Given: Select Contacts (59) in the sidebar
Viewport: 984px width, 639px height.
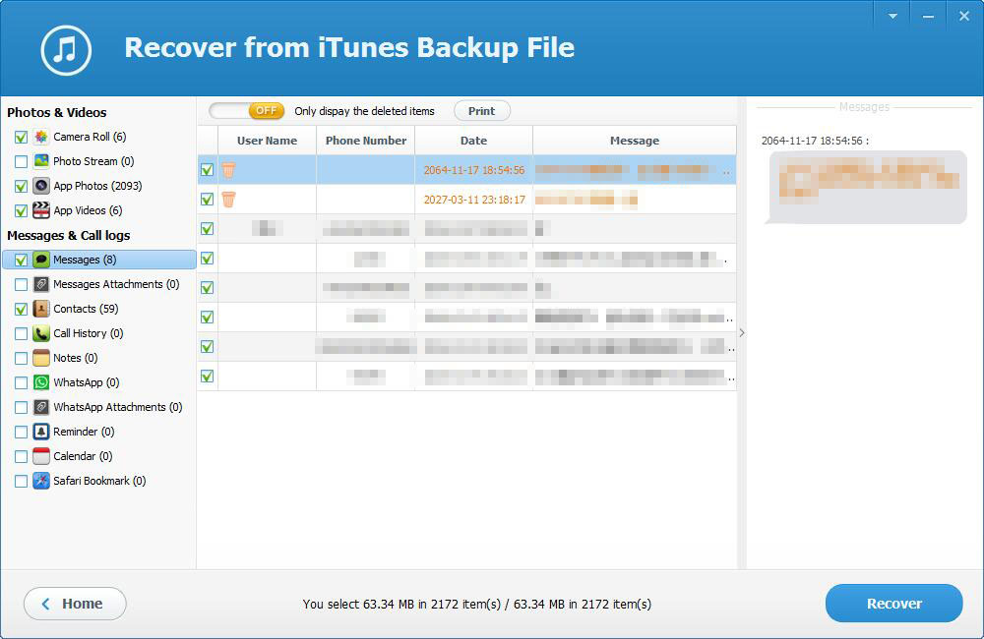Looking at the screenshot, I should coord(86,309).
